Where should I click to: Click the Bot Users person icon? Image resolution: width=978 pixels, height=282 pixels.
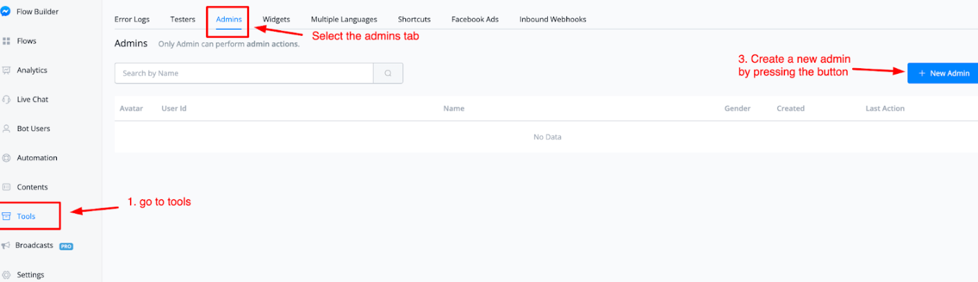tap(6, 129)
